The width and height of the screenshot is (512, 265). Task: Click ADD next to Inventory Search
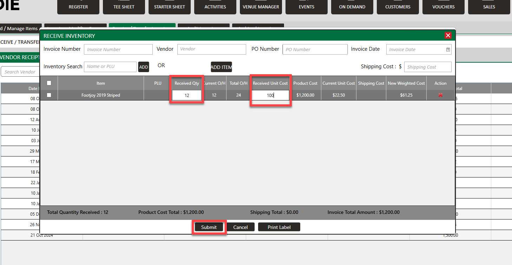pyautogui.click(x=144, y=67)
